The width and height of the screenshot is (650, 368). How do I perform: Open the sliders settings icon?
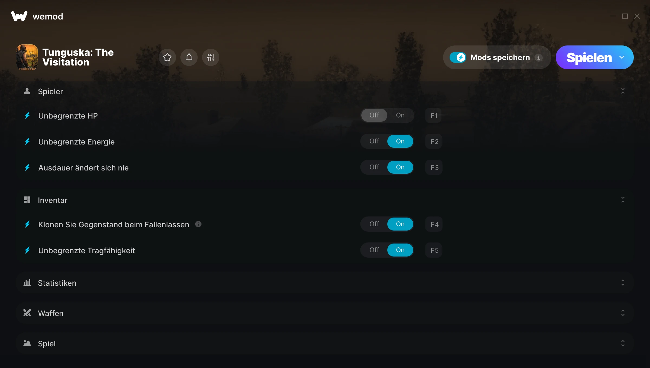tap(211, 57)
